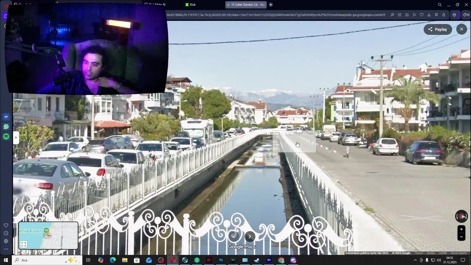The image size is (471, 265).
Task: Open the Şartlar terms link
Action: (x=431, y=253)
